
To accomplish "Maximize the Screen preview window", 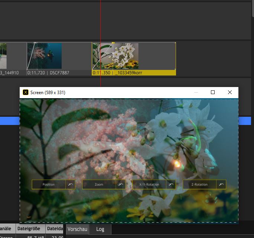I will [213, 93].
